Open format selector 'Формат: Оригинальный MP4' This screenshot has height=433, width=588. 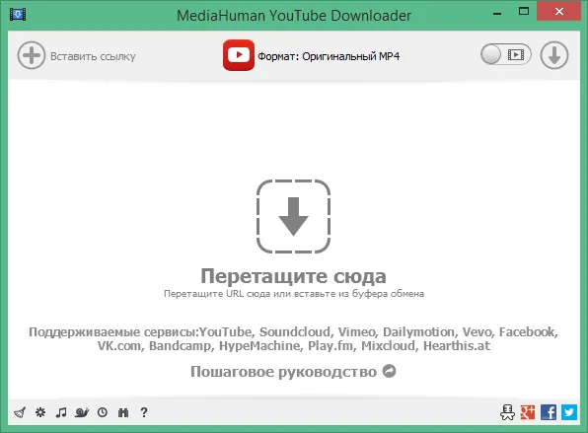329,56
